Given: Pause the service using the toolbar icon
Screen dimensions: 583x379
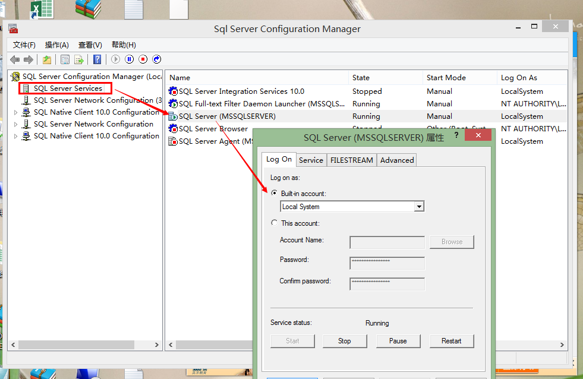Looking at the screenshot, I should coord(130,59).
